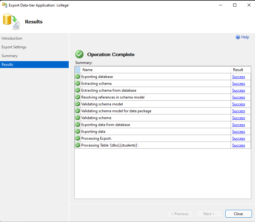Image resolution: width=255 pixels, height=222 pixels.
Task: Select 'Validating schema model' row text
Action: (x=102, y=104)
